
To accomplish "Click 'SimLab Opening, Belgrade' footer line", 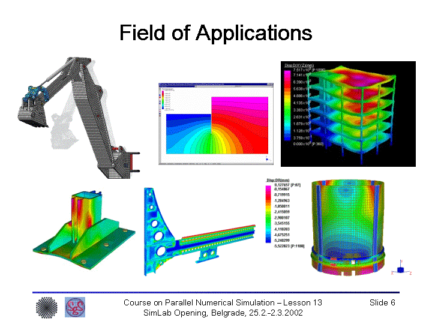I will tap(223, 313).
